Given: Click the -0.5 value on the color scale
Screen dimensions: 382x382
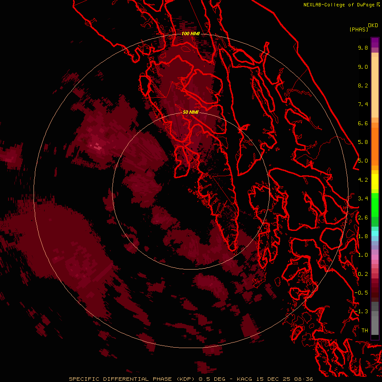Looking at the screenshot, I should coord(361,293).
